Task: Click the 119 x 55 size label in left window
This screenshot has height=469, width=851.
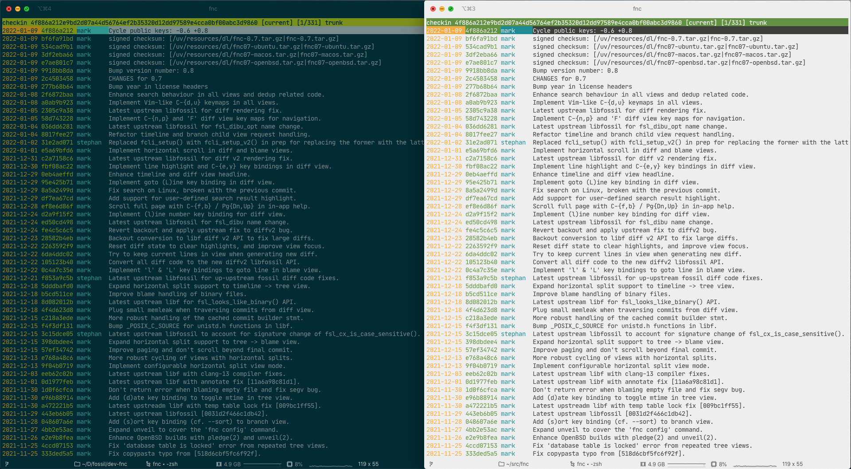Action: click(x=368, y=464)
